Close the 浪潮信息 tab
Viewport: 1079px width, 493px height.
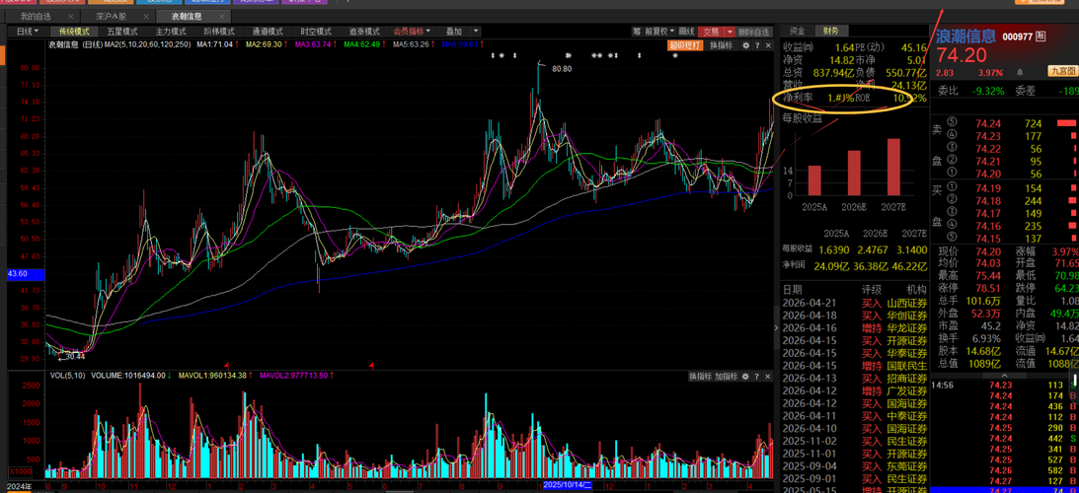[x=221, y=17]
